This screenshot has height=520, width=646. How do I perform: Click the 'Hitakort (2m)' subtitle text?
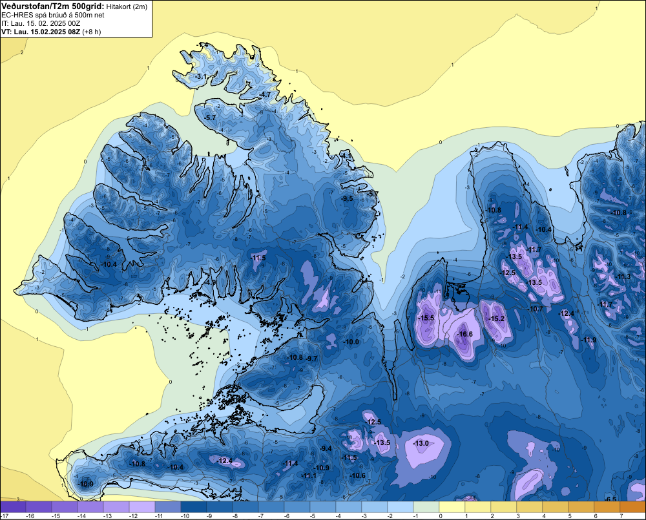click(127, 6)
